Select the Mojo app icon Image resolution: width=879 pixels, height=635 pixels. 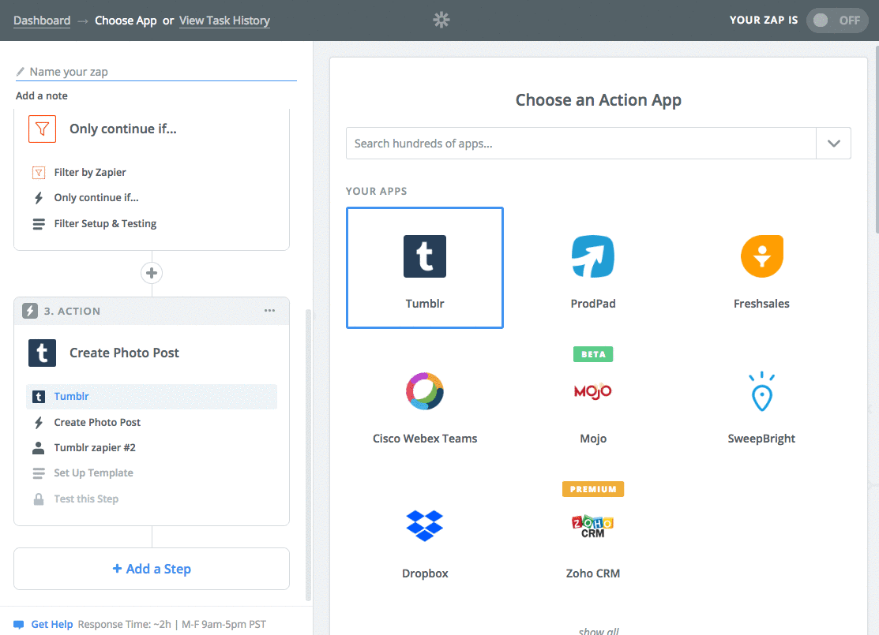coord(593,390)
